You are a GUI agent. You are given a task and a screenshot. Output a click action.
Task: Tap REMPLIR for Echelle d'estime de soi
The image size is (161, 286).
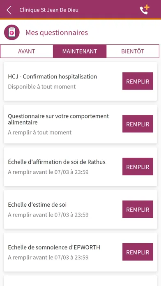138,209
